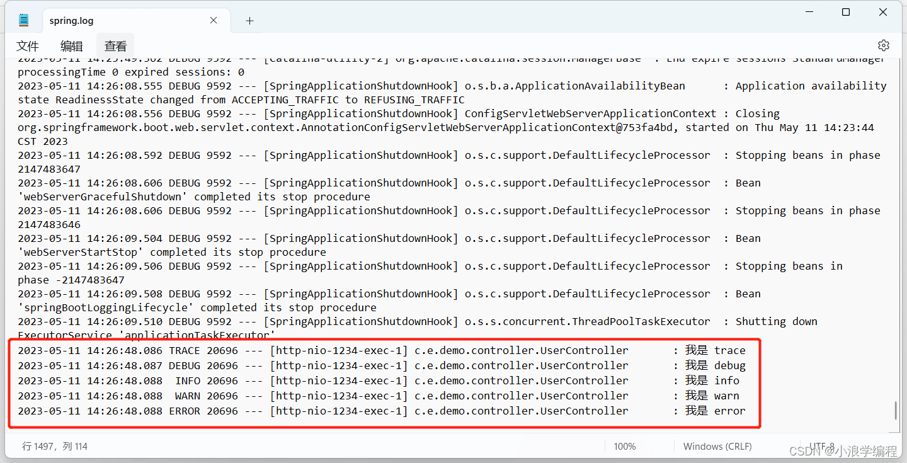Click text 'webServerStartStop' in the log
The image size is (907, 463).
[x=81, y=252]
